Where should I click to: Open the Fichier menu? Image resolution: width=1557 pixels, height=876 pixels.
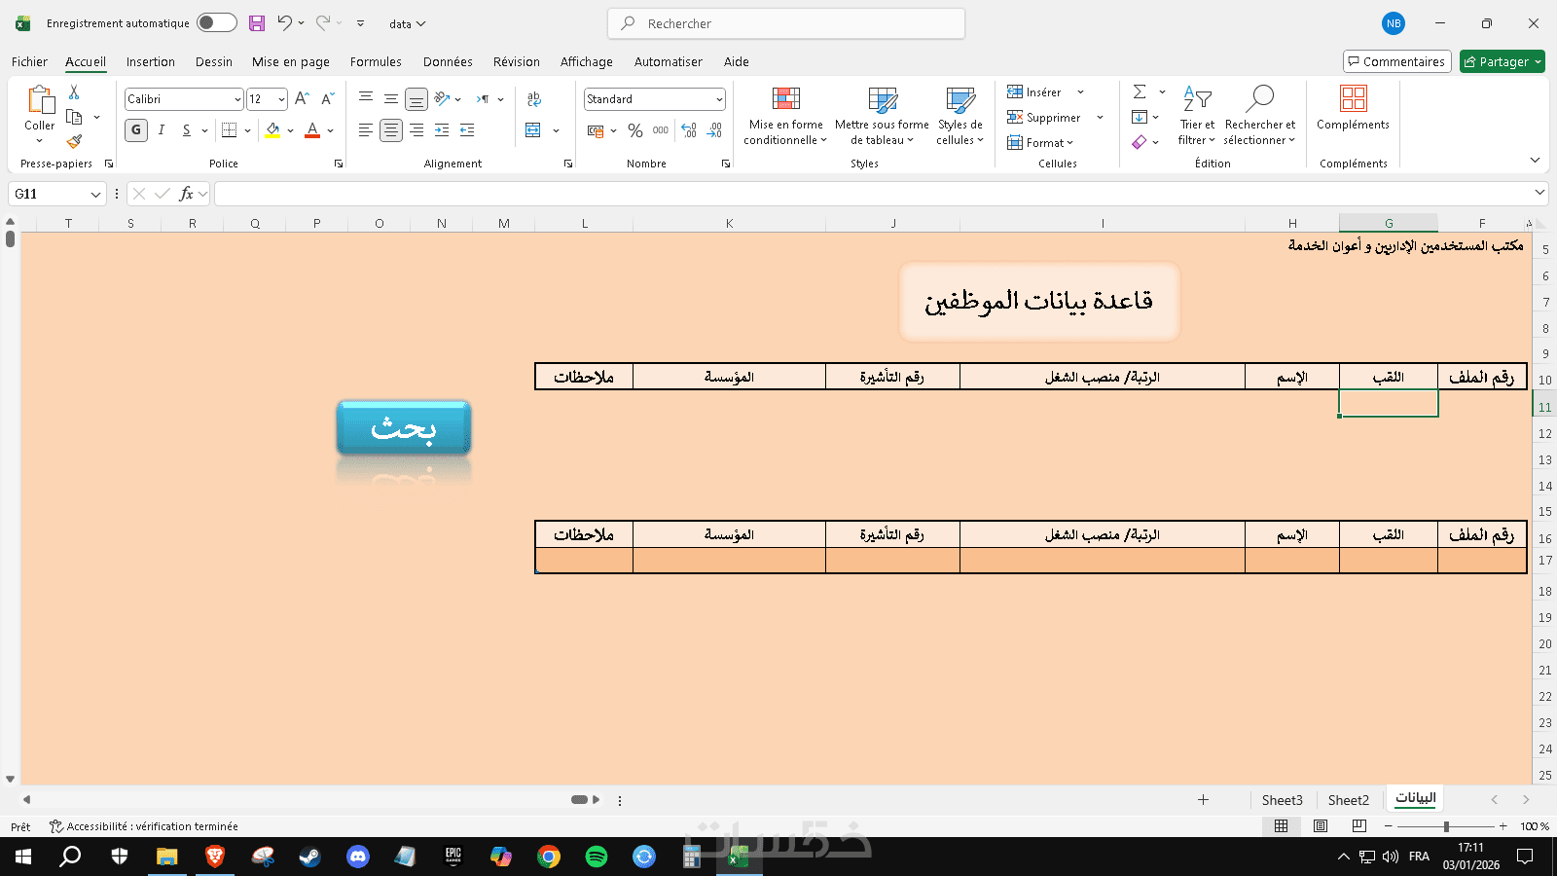tap(29, 62)
